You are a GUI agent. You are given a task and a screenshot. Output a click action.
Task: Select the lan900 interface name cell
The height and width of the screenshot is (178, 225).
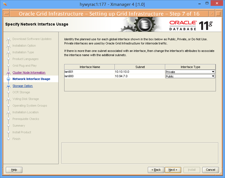[x=90, y=76]
